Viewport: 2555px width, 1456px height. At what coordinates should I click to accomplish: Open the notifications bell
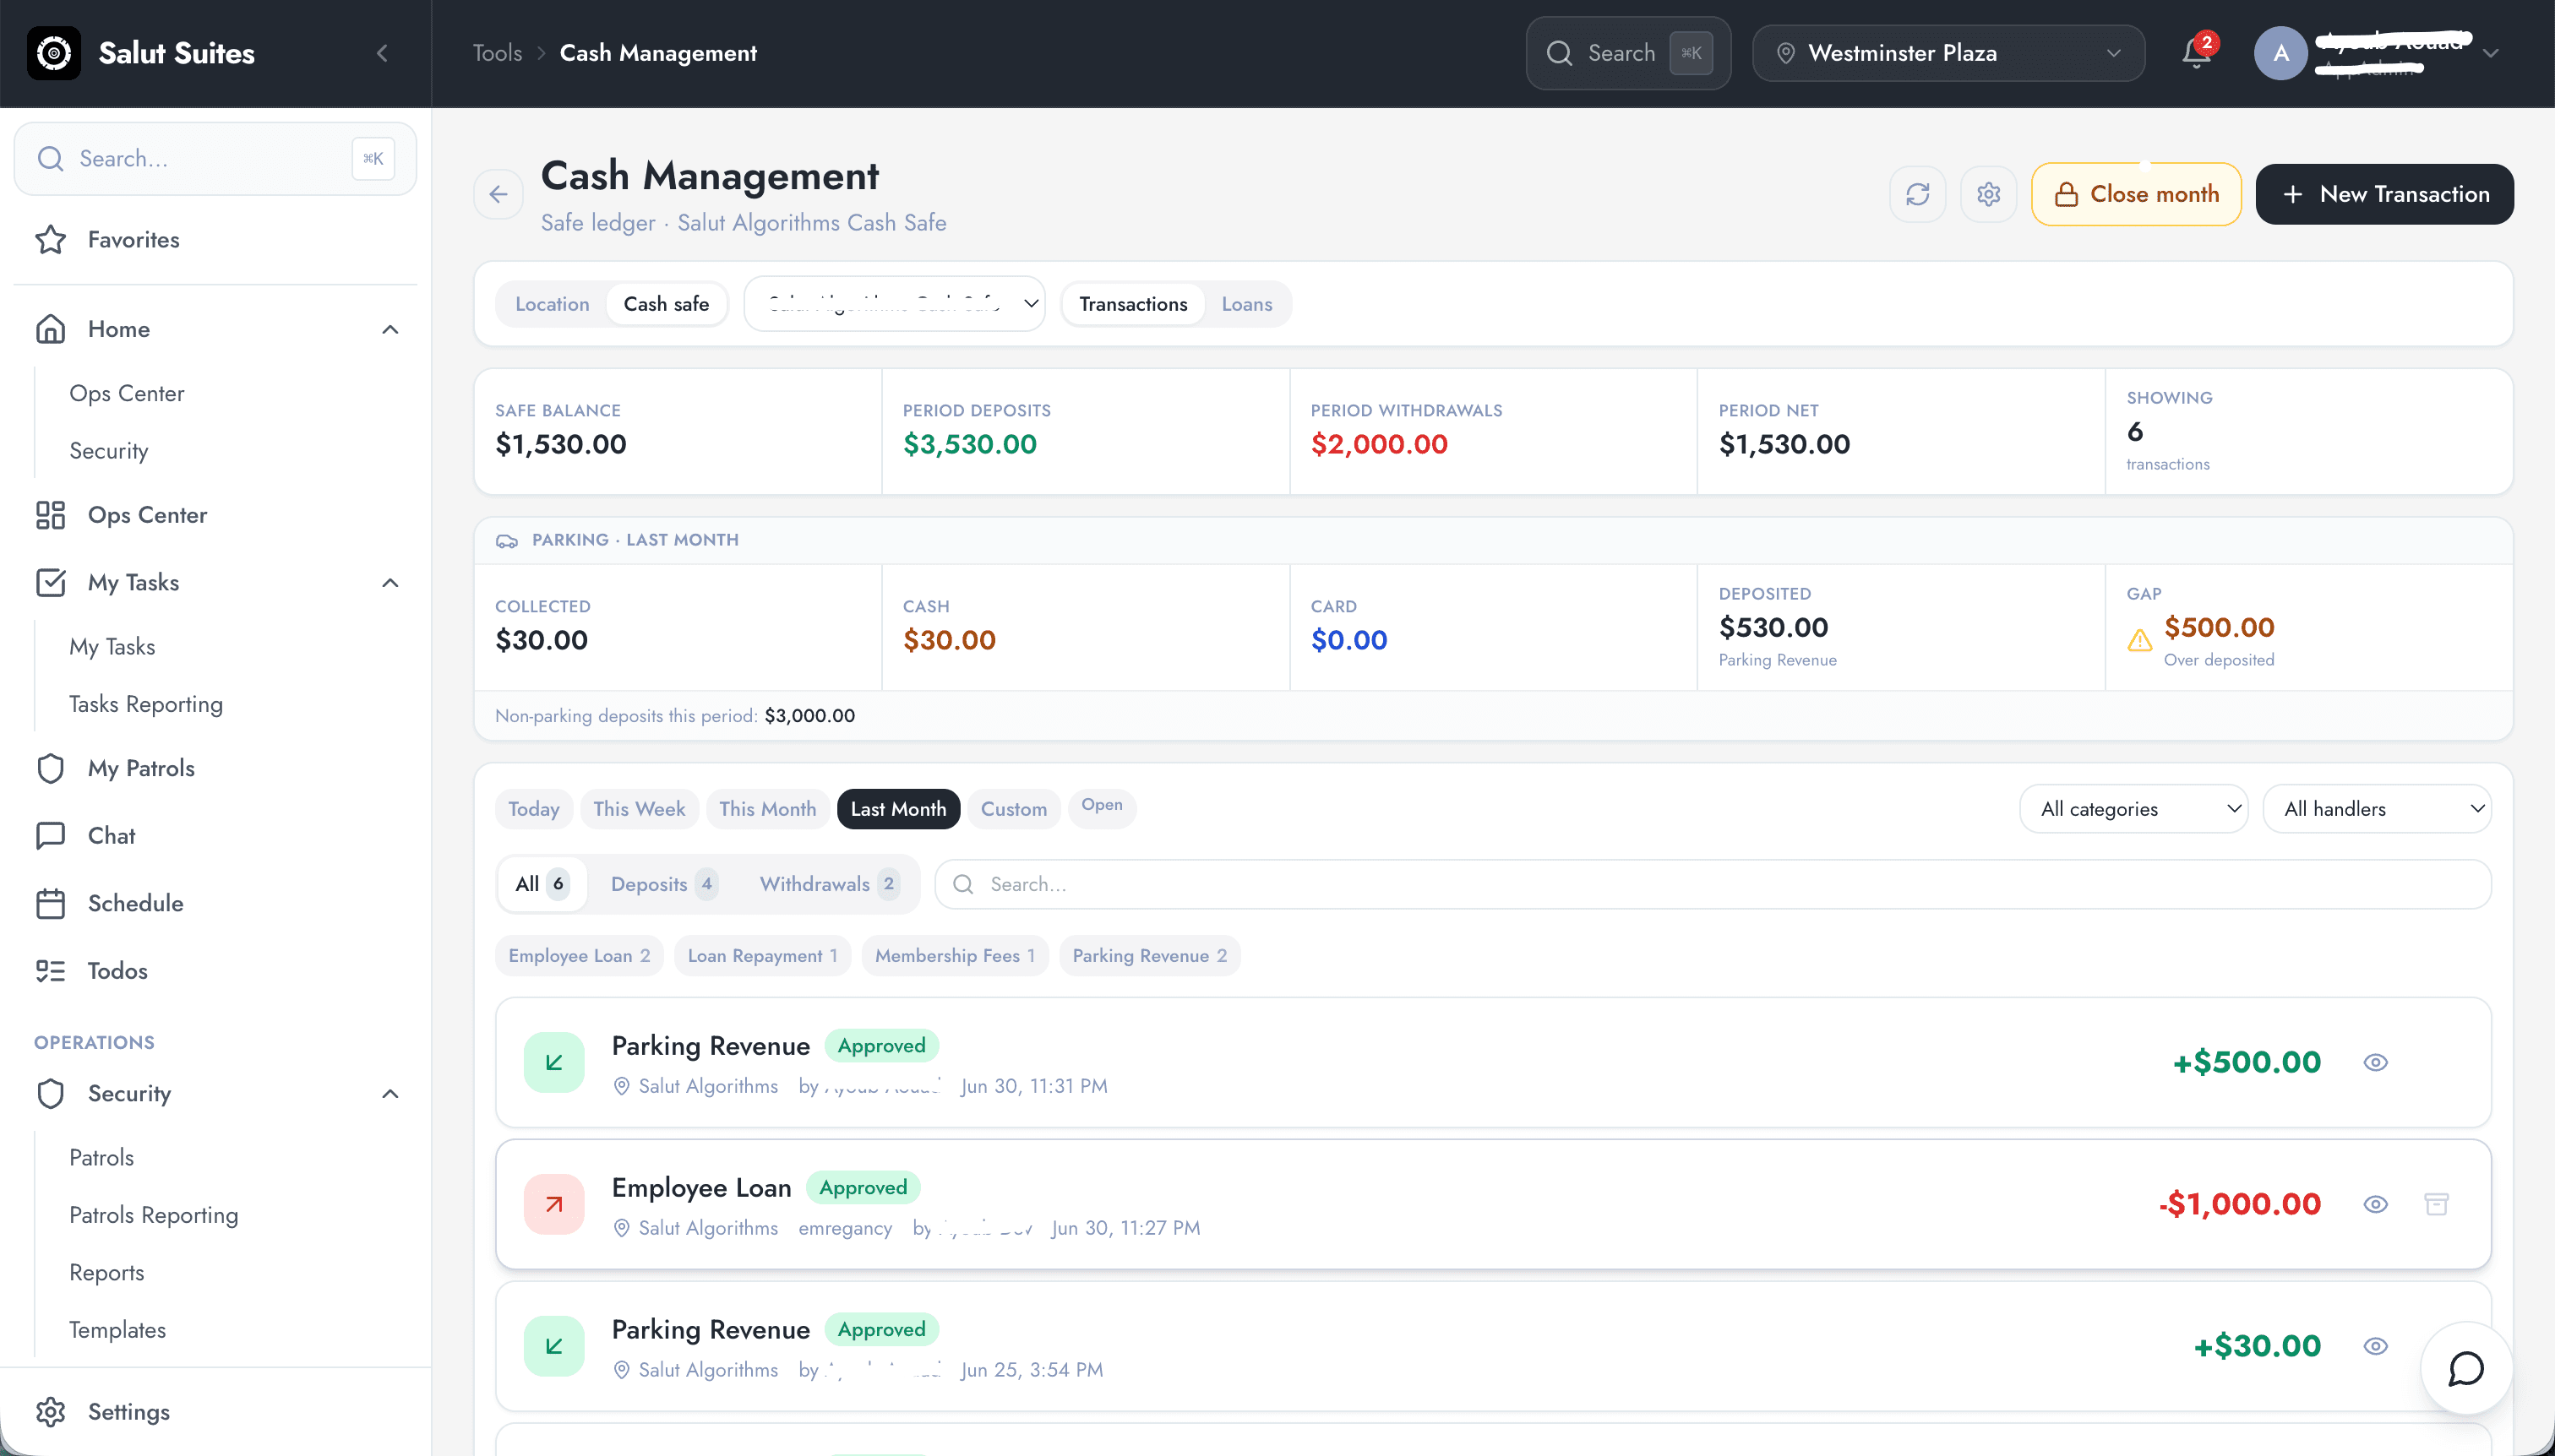[2196, 53]
